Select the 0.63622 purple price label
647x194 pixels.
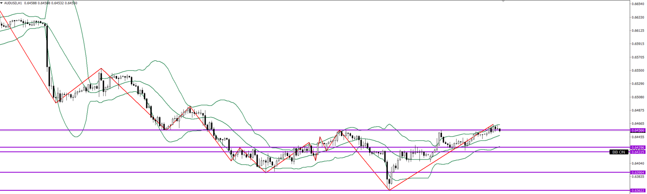point(638,191)
